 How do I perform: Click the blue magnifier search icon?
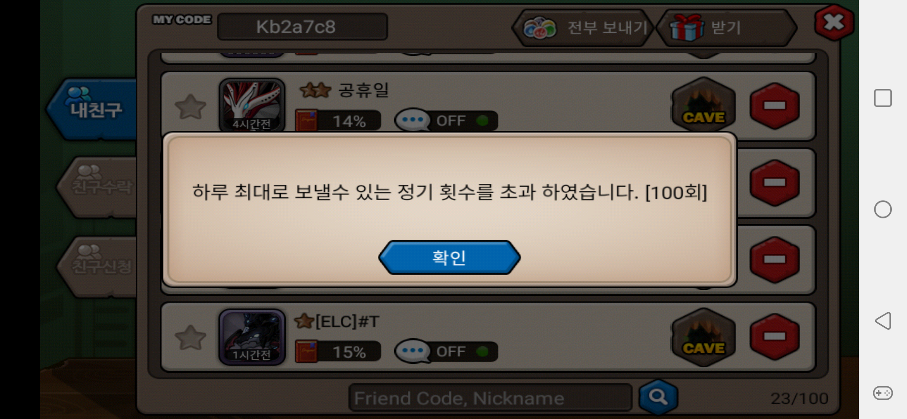pos(658,397)
